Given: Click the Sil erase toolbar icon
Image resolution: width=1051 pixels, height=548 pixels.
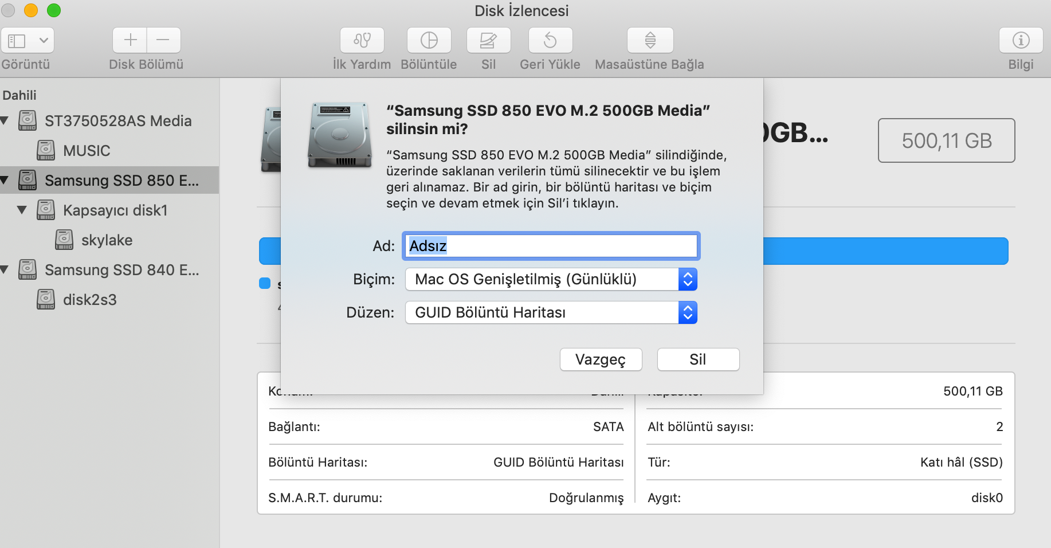Looking at the screenshot, I should (x=488, y=41).
